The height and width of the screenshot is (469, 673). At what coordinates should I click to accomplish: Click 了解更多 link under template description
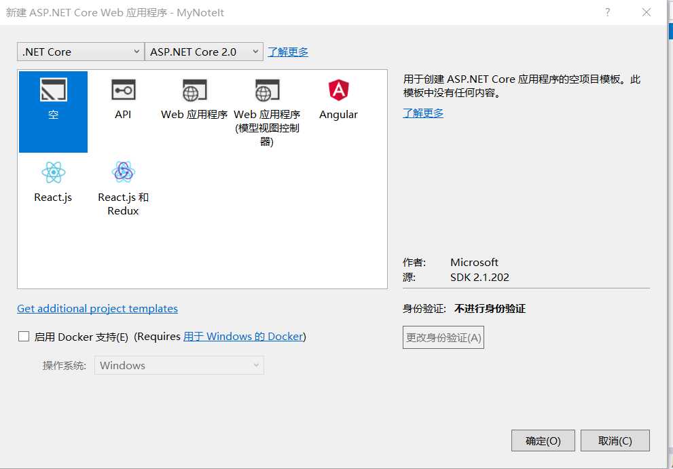pyautogui.click(x=423, y=113)
